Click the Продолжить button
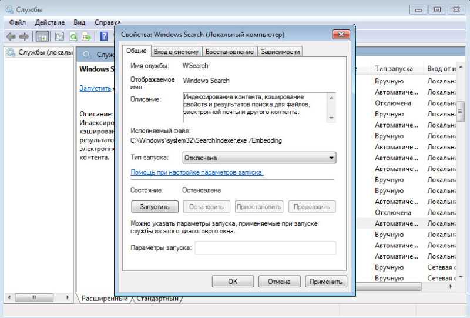This screenshot has height=318, width=470. (x=312, y=207)
